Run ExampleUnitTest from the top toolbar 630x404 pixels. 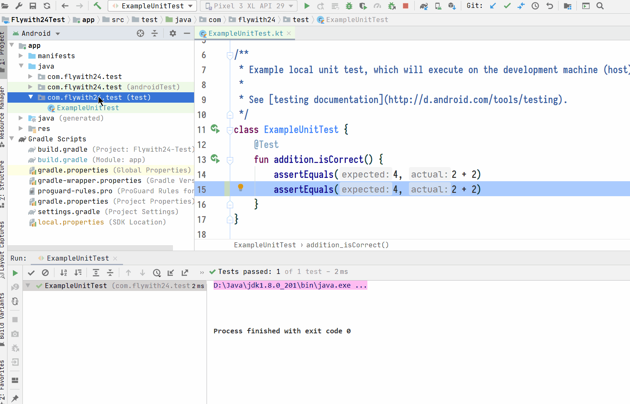307,6
